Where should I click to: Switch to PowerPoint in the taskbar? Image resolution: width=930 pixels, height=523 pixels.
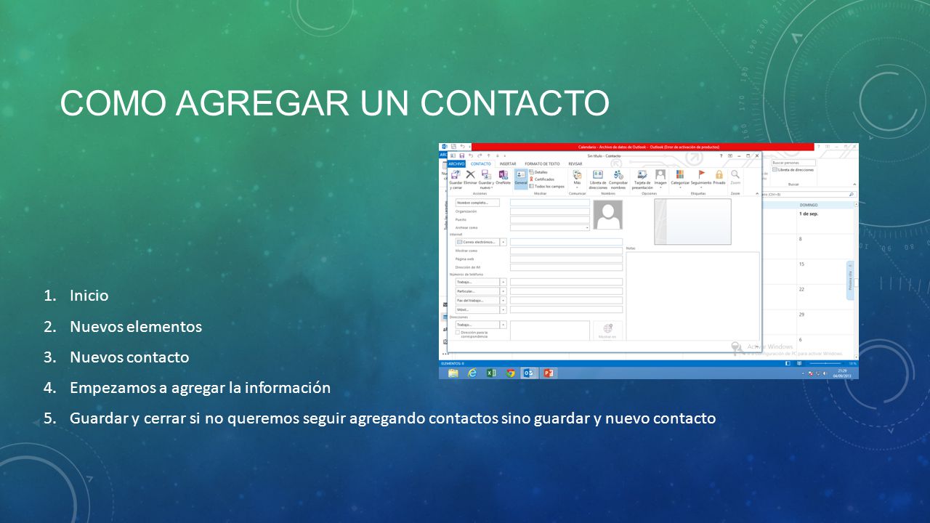[x=549, y=373]
